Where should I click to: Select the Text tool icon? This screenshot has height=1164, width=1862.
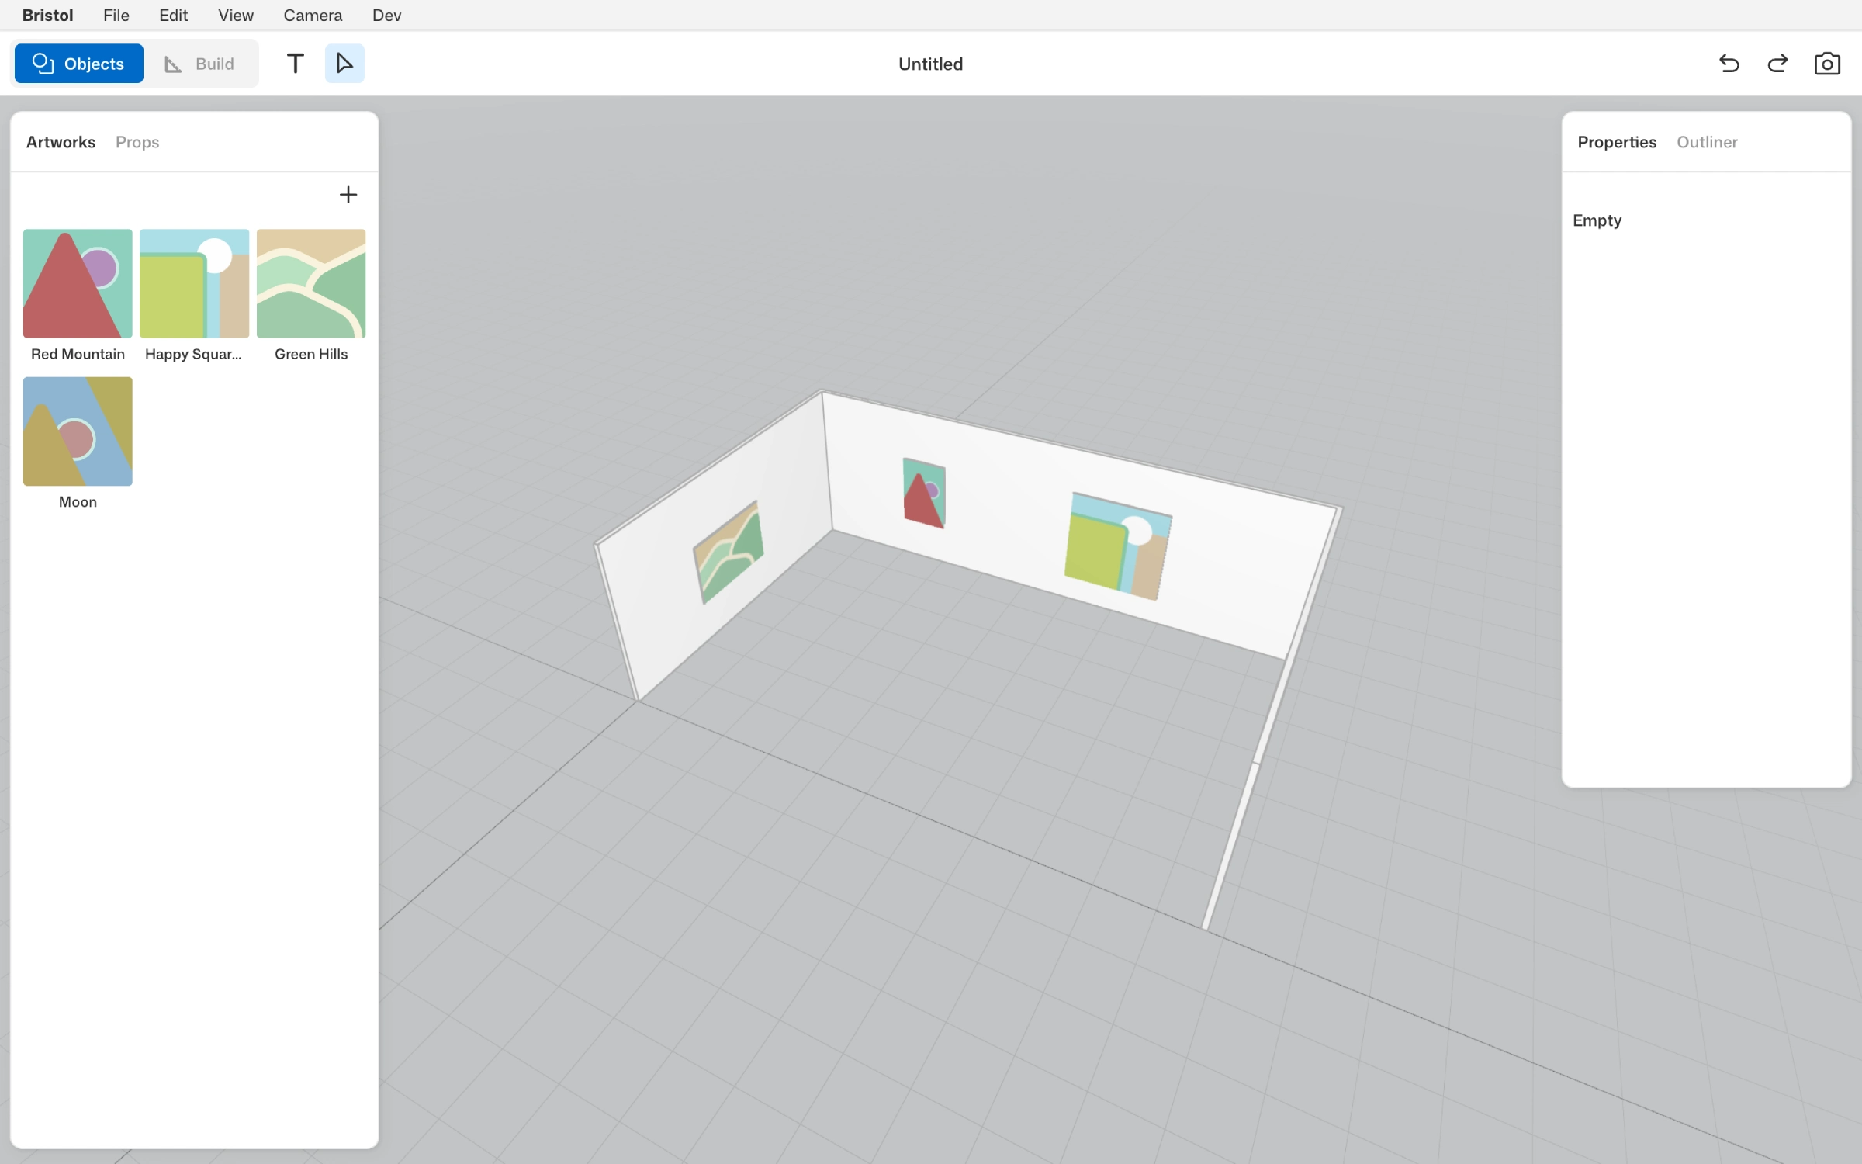pyautogui.click(x=295, y=64)
